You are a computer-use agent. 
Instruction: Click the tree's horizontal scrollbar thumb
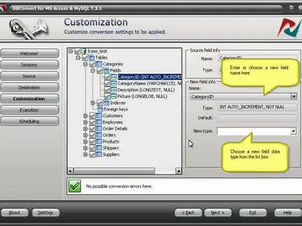point(114,171)
